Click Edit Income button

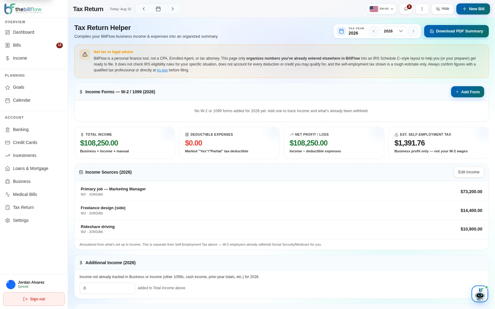click(469, 172)
